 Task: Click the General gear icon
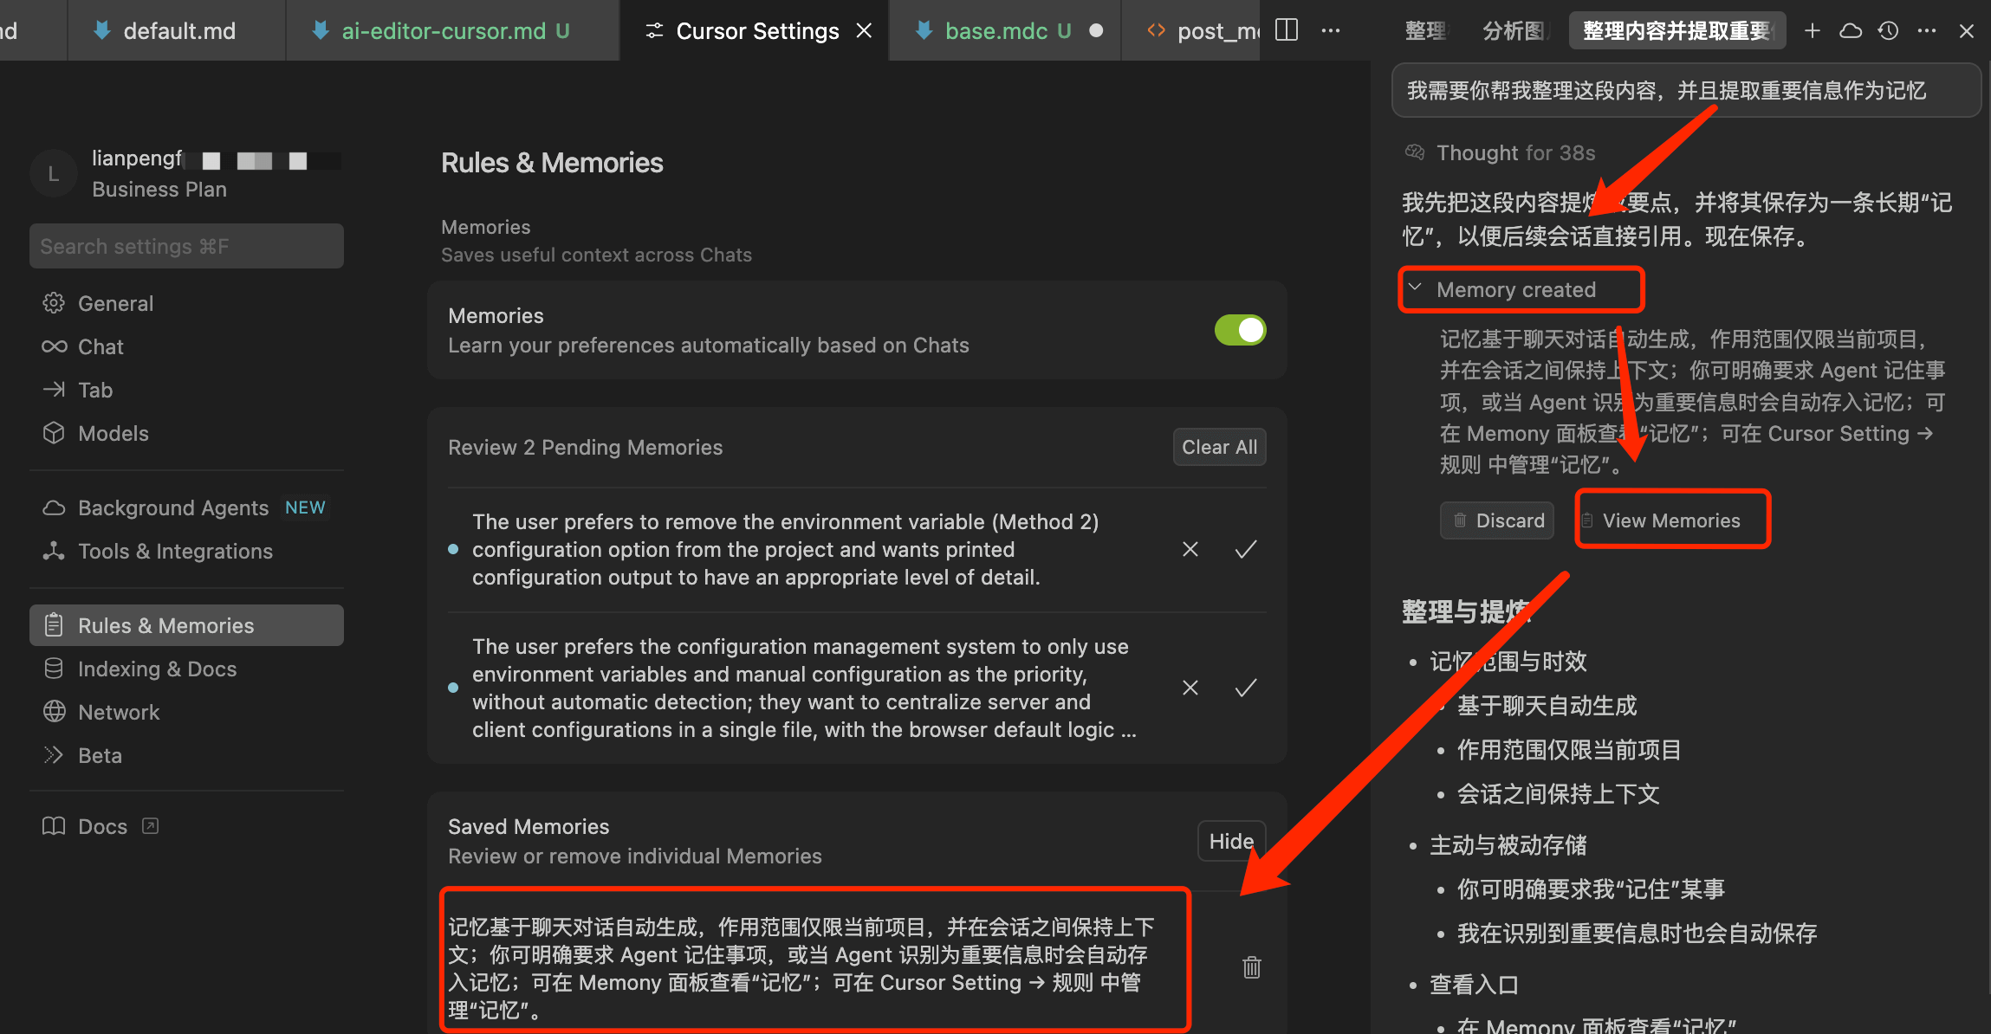(x=54, y=303)
